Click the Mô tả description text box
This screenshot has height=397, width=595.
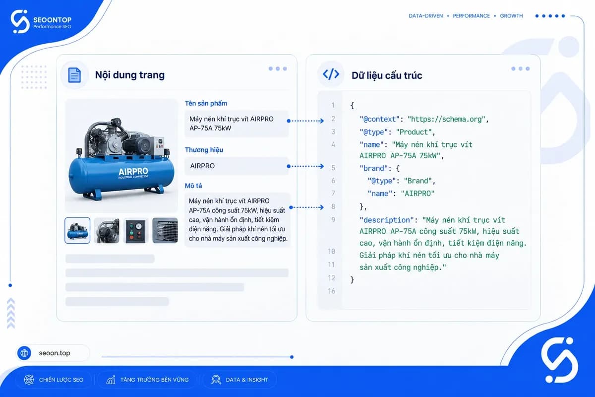click(x=237, y=220)
